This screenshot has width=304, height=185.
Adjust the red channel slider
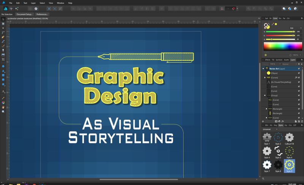click(280, 32)
